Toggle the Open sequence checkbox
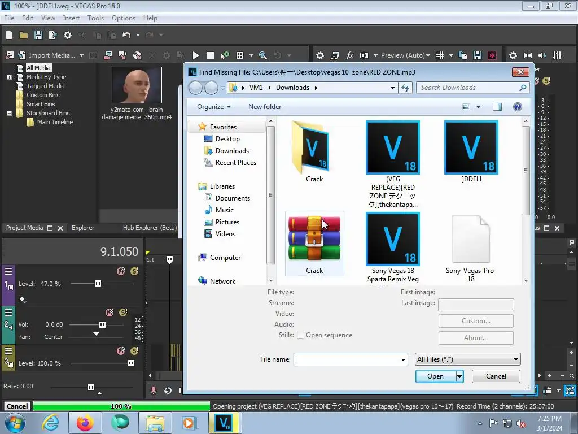 click(x=300, y=336)
